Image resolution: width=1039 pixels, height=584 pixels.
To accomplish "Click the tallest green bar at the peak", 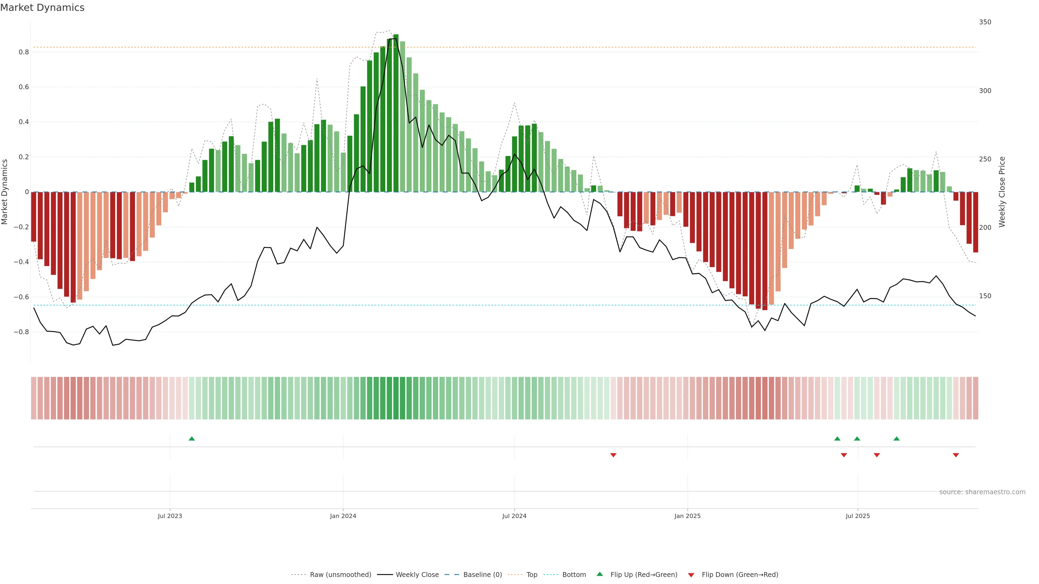I will (x=396, y=113).
